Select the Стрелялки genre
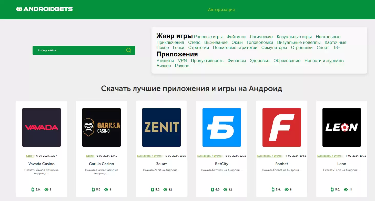Screen dimensions: 375x201 (x=302, y=48)
